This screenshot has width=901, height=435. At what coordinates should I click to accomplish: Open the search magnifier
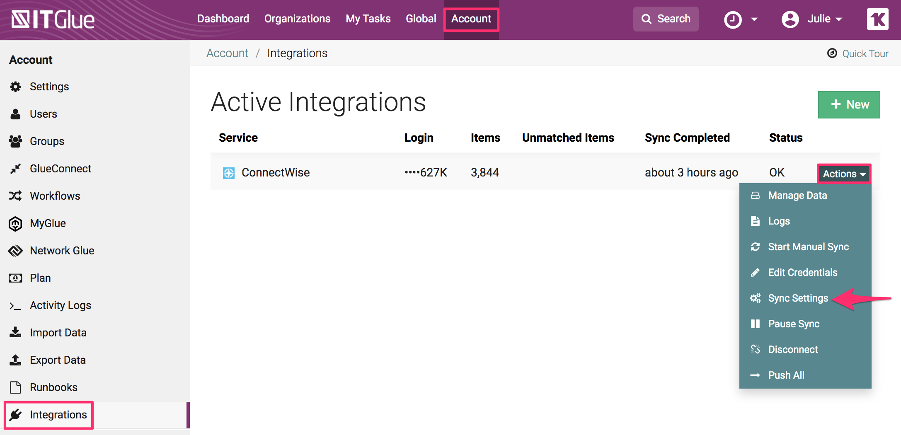[x=647, y=19]
